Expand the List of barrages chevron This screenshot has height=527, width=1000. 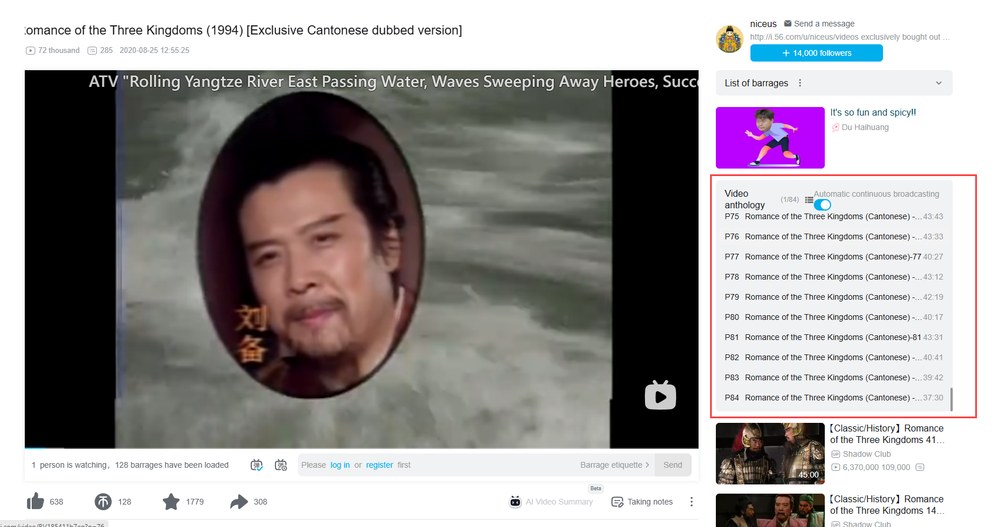point(939,83)
